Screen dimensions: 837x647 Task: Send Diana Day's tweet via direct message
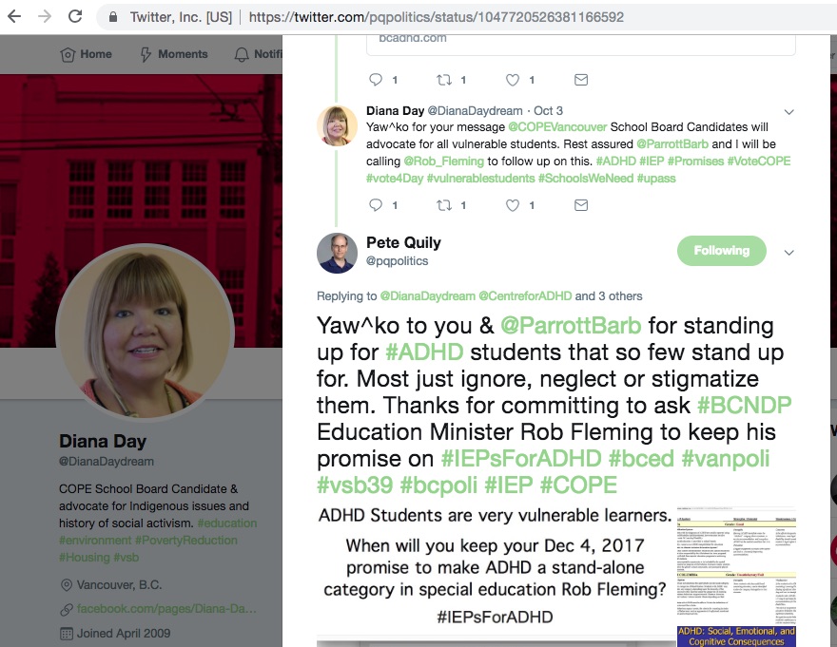pyautogui.click(x=581, y=205)
